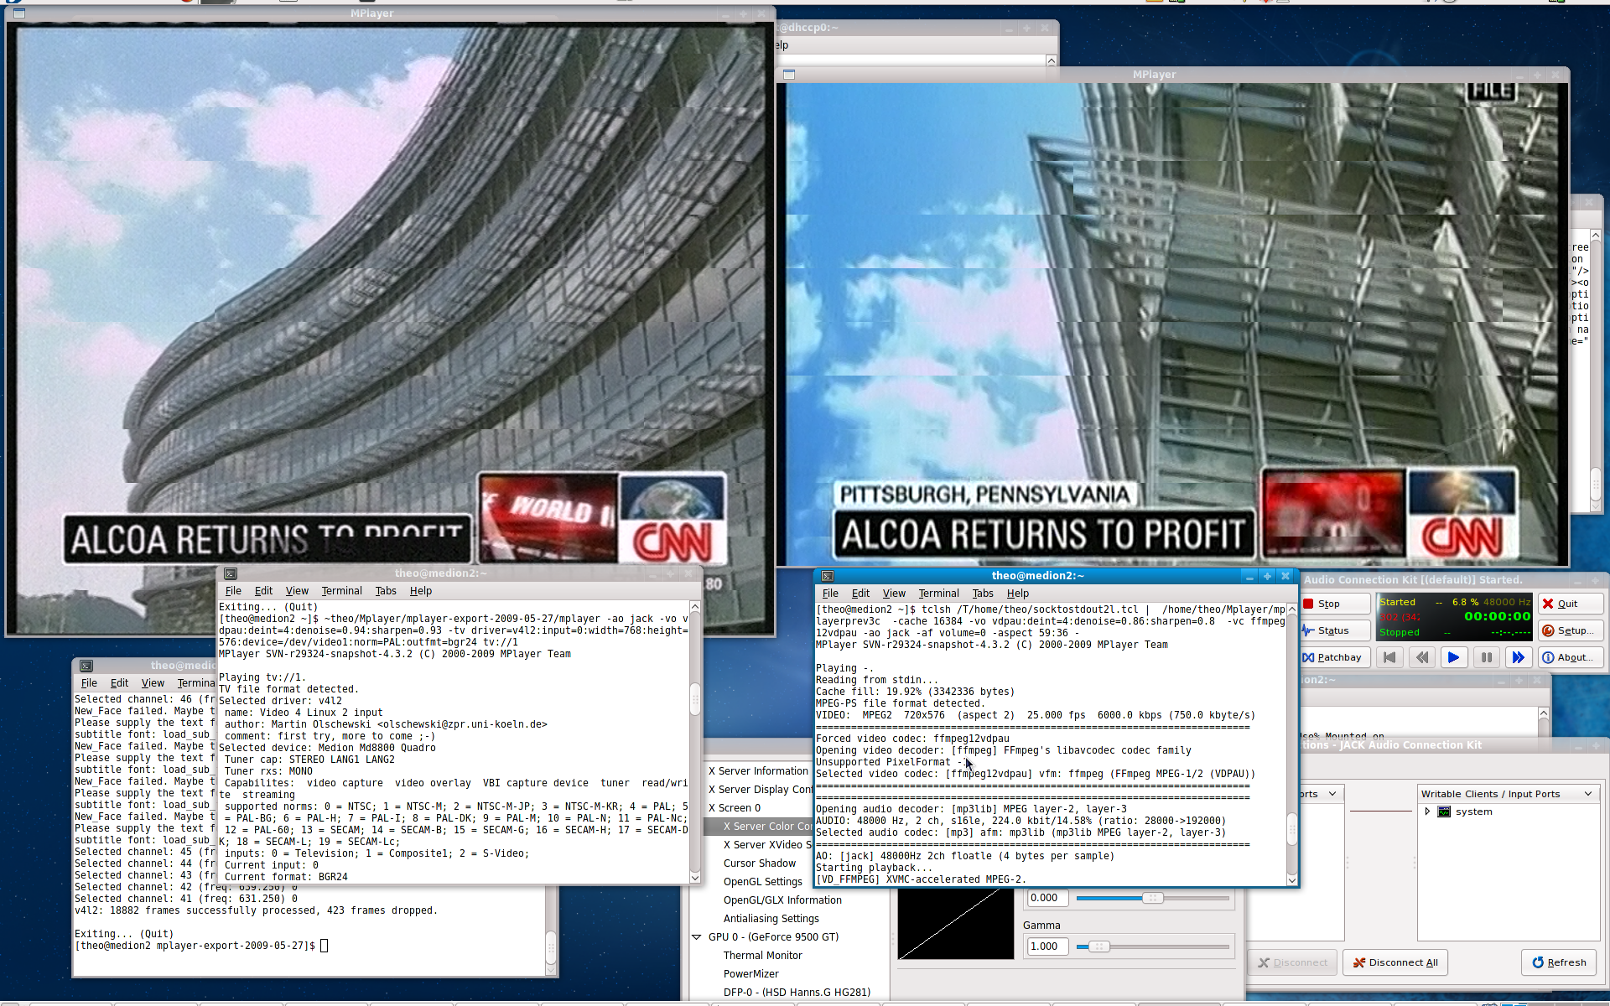Select OpenGL/GLX Information tree entry
Viewport: 1610px width, 1006px height.
(782, 900)
